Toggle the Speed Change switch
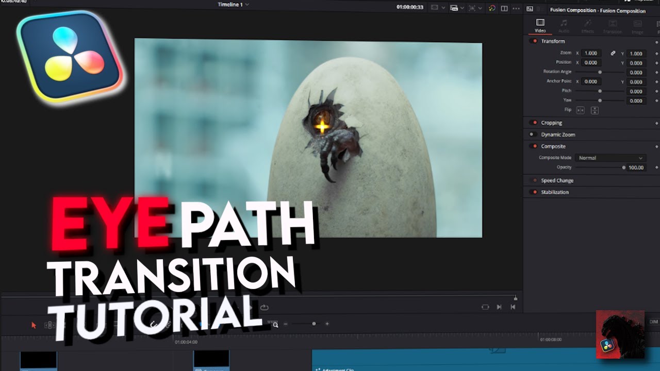This screenshot has width=660, height=371. tap(534, 180)
